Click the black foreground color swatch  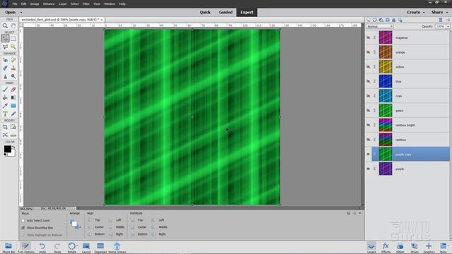pyautogui.click(x=8, y=149)
